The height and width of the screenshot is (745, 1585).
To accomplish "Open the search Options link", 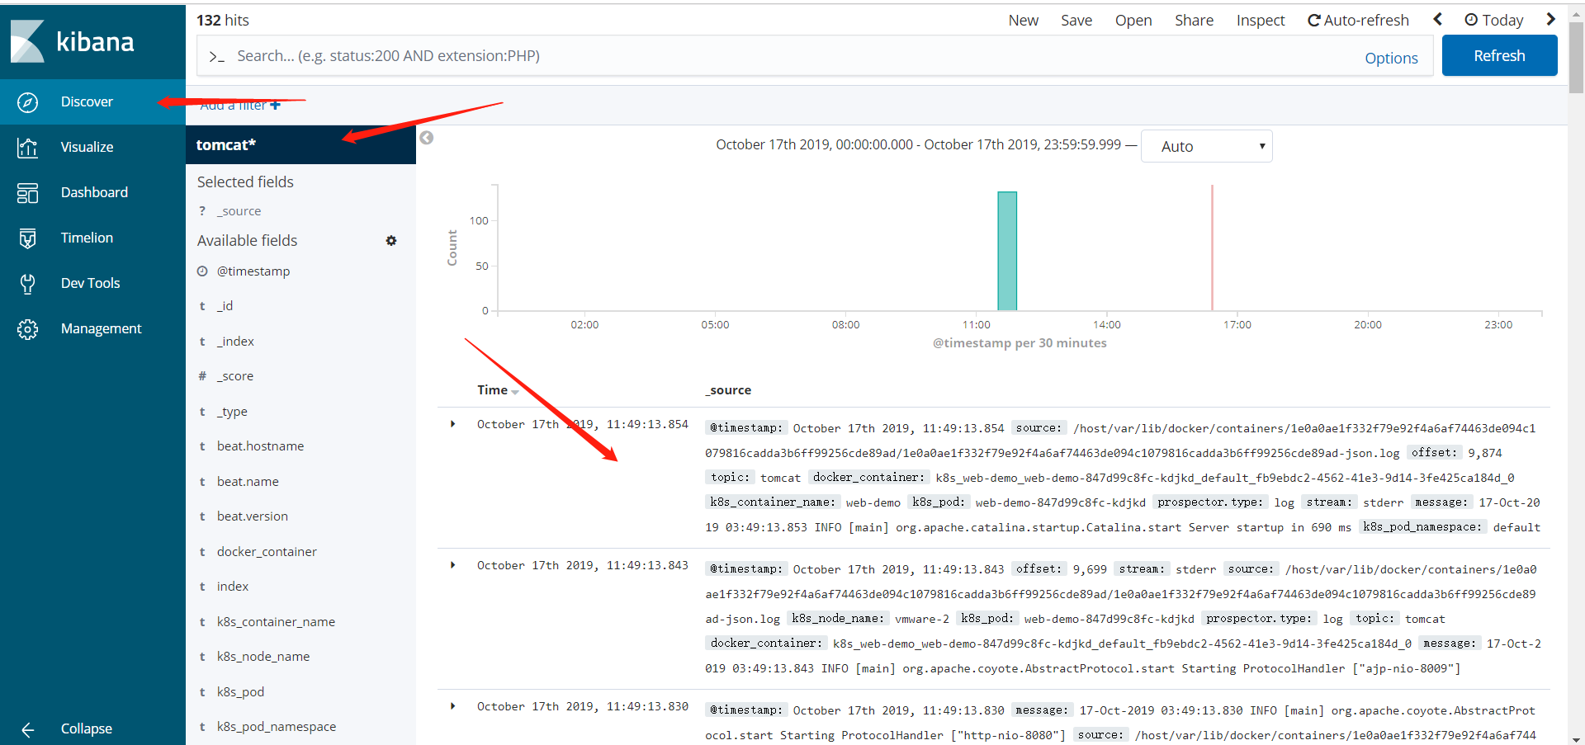I will pos(1391,59).
